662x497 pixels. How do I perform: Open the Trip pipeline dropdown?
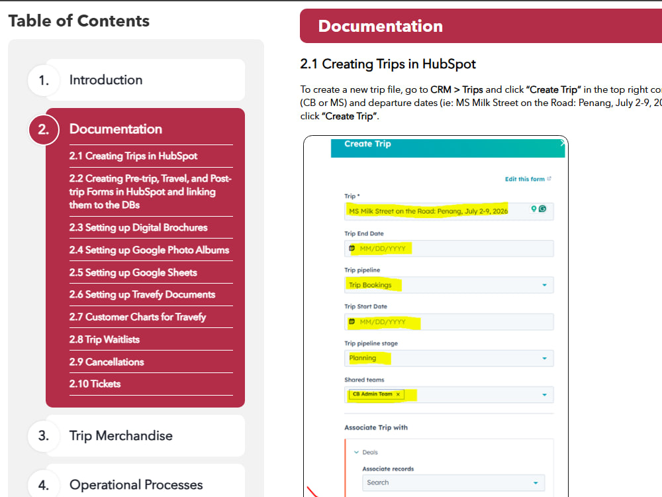tap(448, 285)
